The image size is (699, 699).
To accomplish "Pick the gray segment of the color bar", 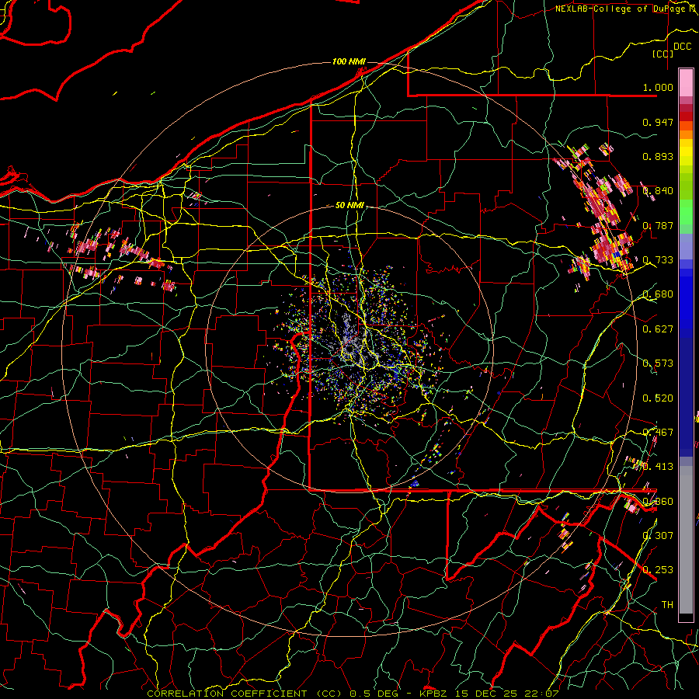I will (x=686, y=540).
